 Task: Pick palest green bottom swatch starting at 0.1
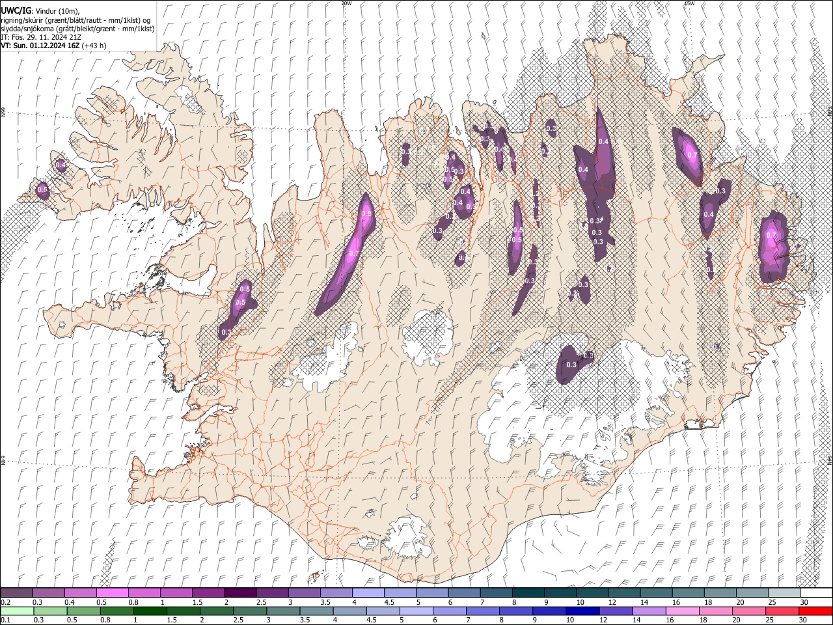17,611
